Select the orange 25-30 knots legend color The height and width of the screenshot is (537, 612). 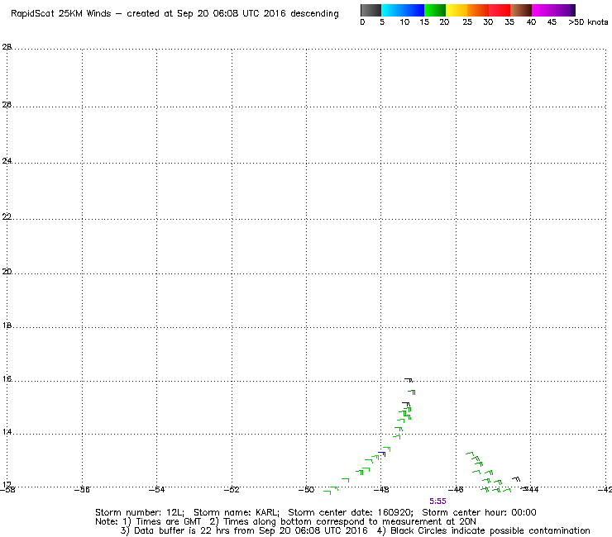(x=478, y=10)
